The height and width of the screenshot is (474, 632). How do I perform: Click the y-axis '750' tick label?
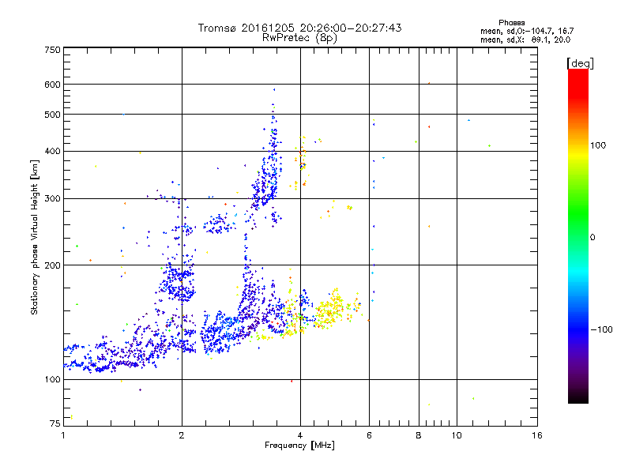pyautogui.click(x=52, y=50)
